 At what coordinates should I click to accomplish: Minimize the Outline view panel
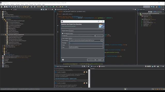(x=161, y=9)
